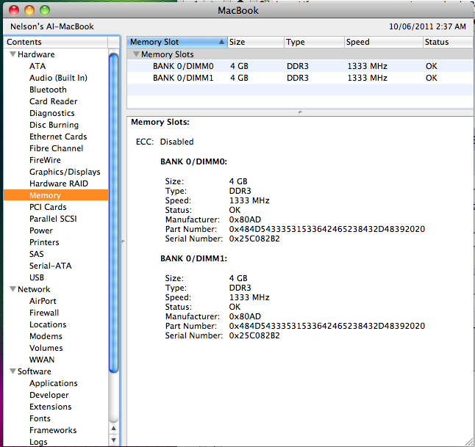
Task: Collapse the Network section triangle
Action: (x=12, y=289)
